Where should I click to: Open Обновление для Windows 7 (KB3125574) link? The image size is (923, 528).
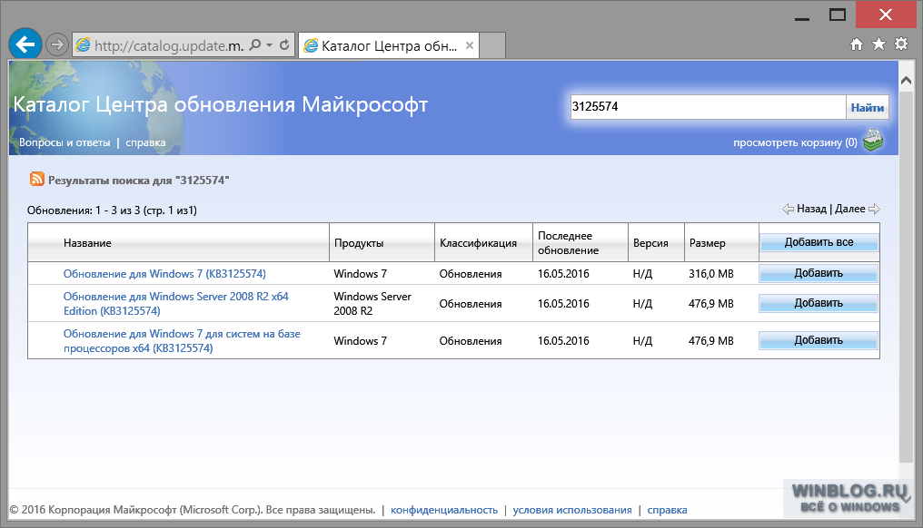(x=164, y=274)
